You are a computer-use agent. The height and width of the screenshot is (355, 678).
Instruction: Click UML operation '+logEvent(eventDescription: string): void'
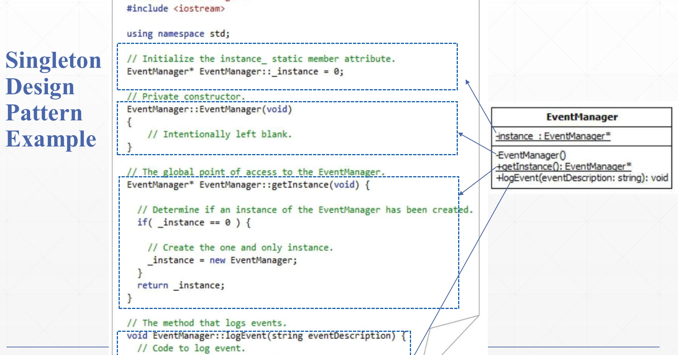582,178
